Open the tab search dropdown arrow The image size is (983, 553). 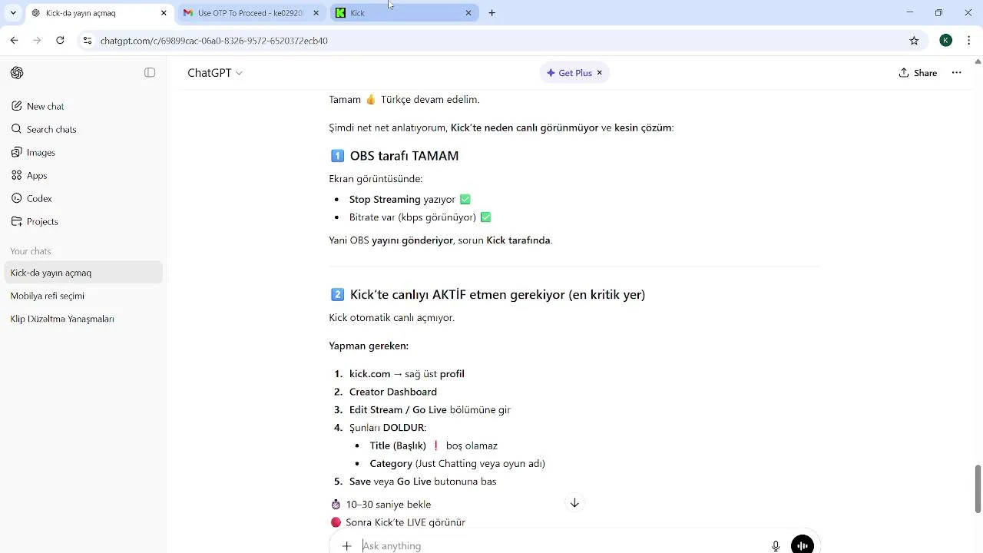pos(13,13)
